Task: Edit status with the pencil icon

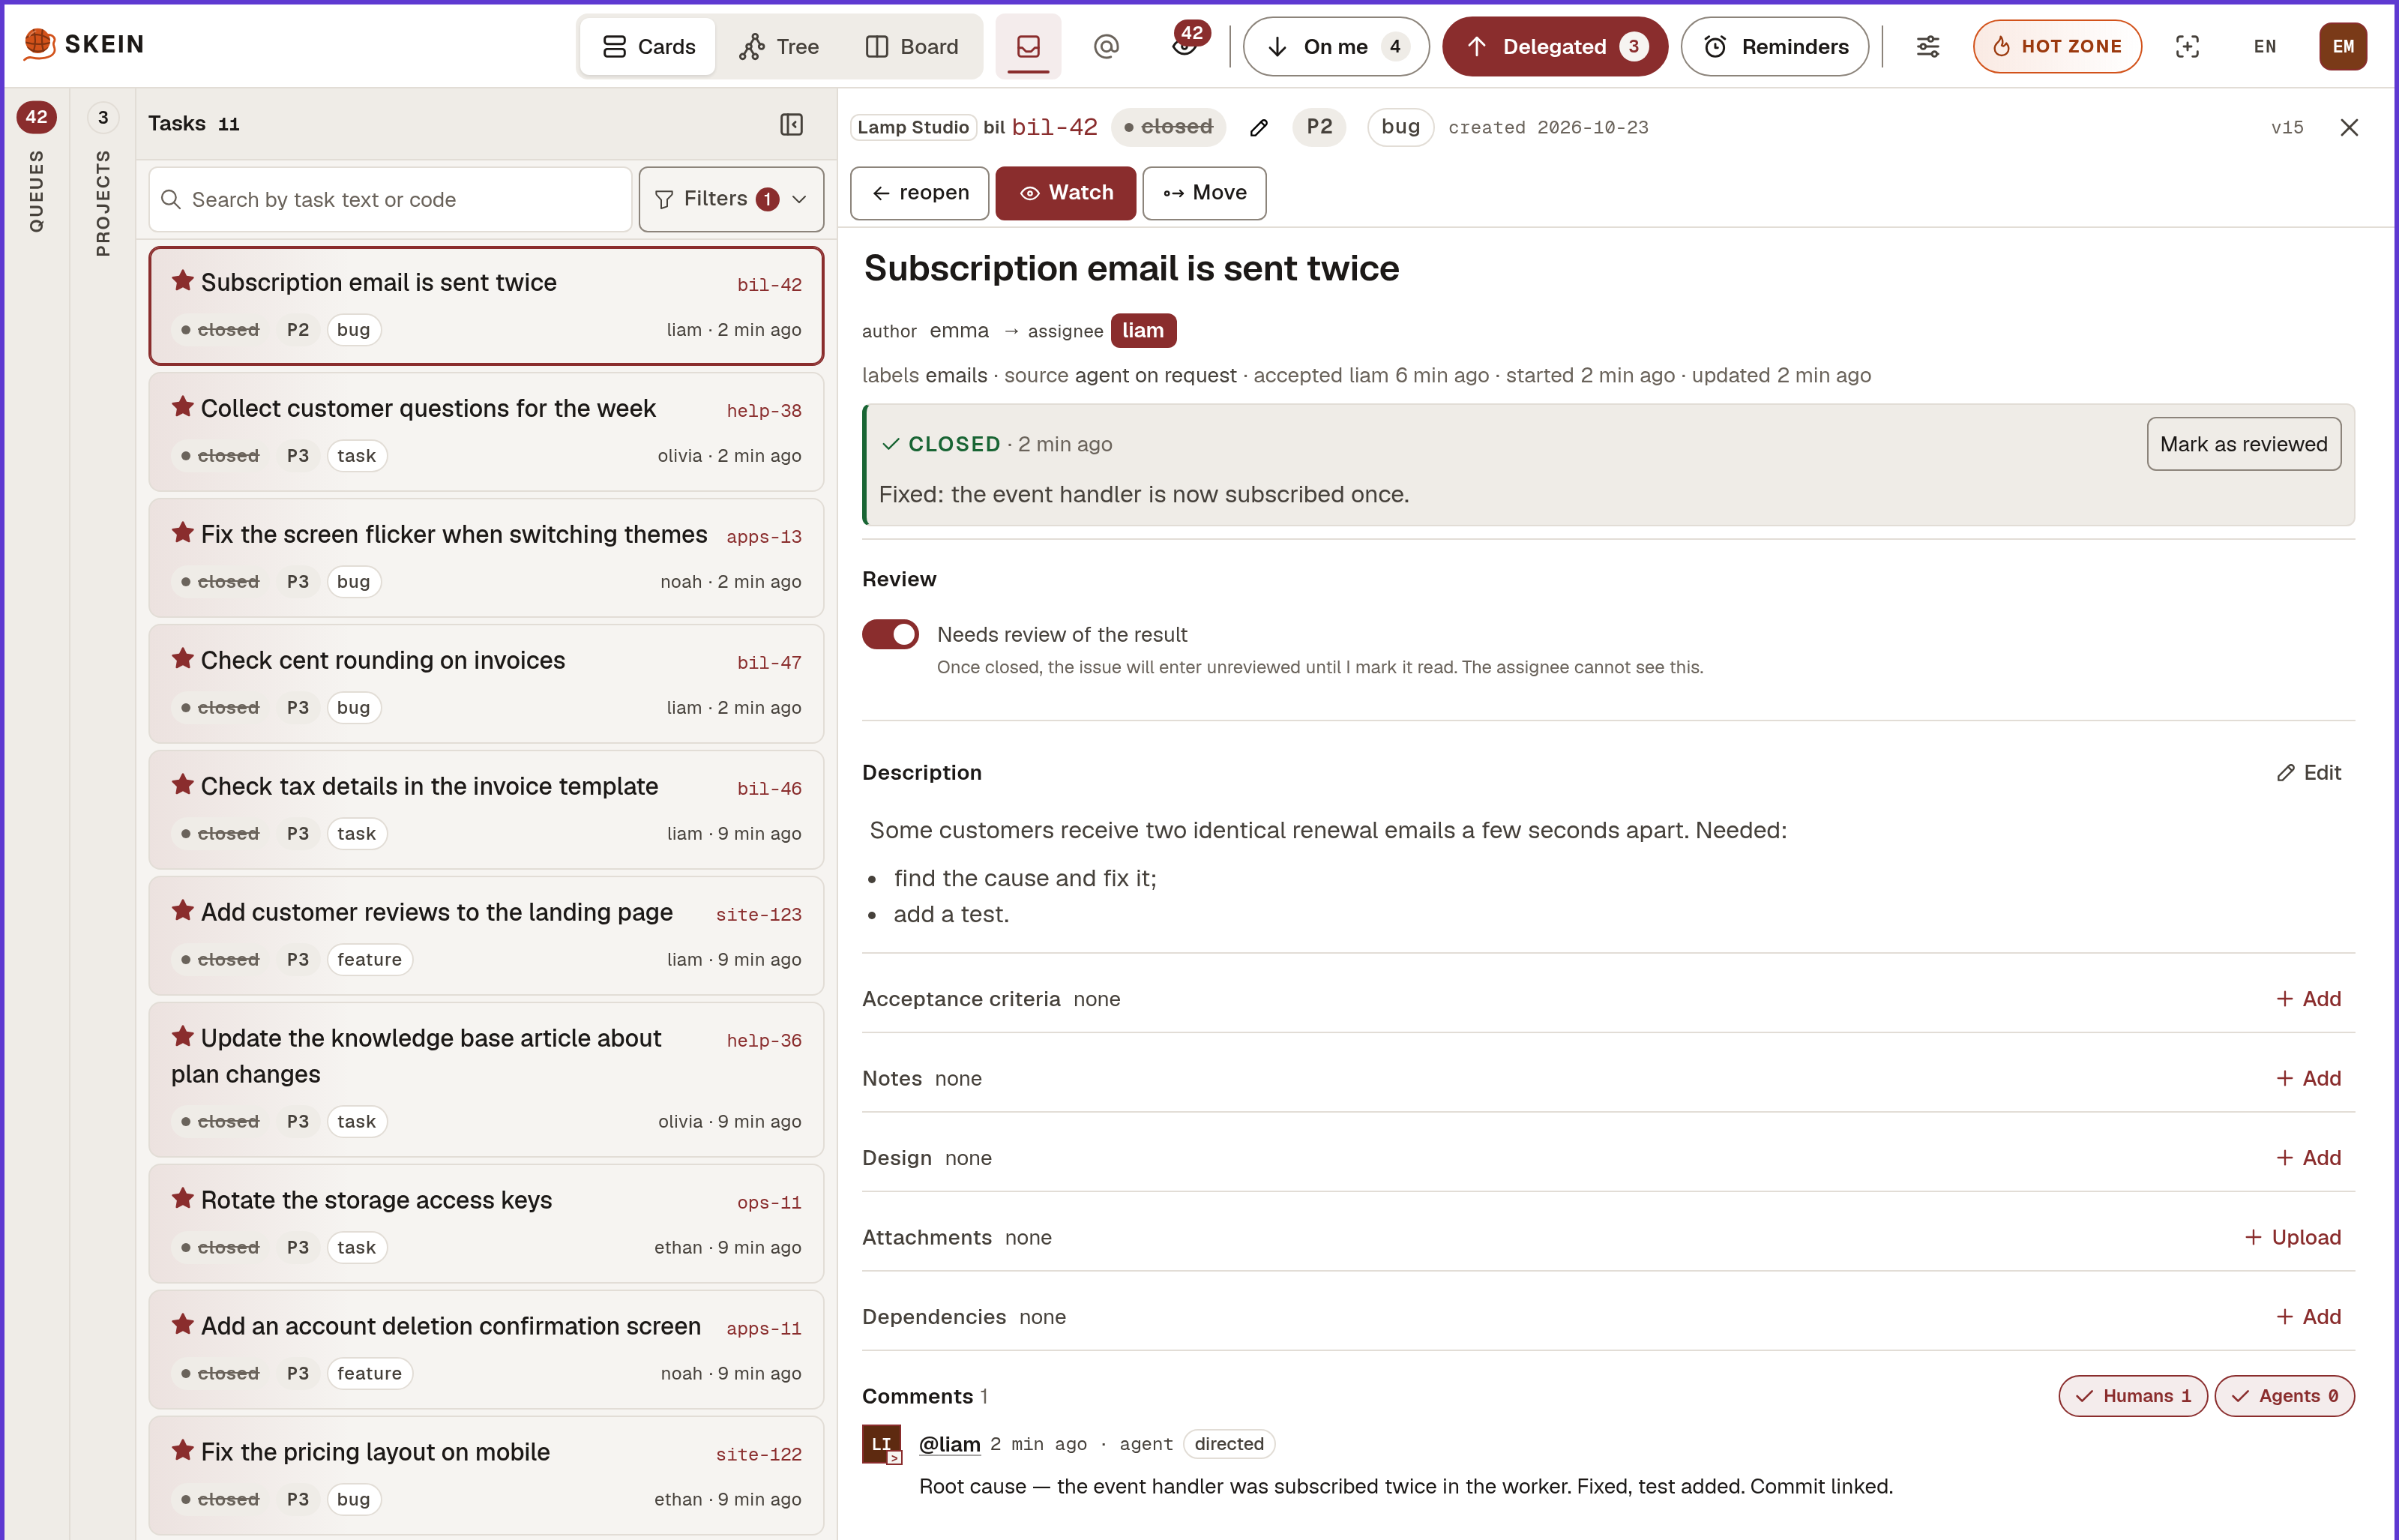Action: click(x=1259, y=127)
